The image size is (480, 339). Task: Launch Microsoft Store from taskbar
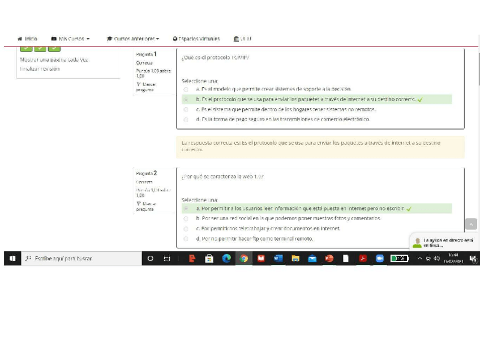coord(209,259)
